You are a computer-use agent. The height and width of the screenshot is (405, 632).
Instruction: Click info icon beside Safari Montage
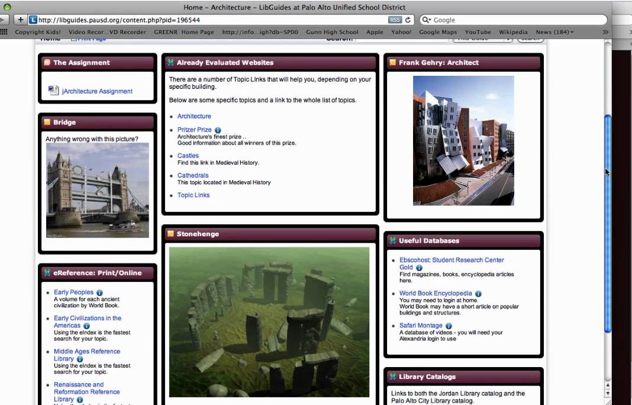(449, 326)
